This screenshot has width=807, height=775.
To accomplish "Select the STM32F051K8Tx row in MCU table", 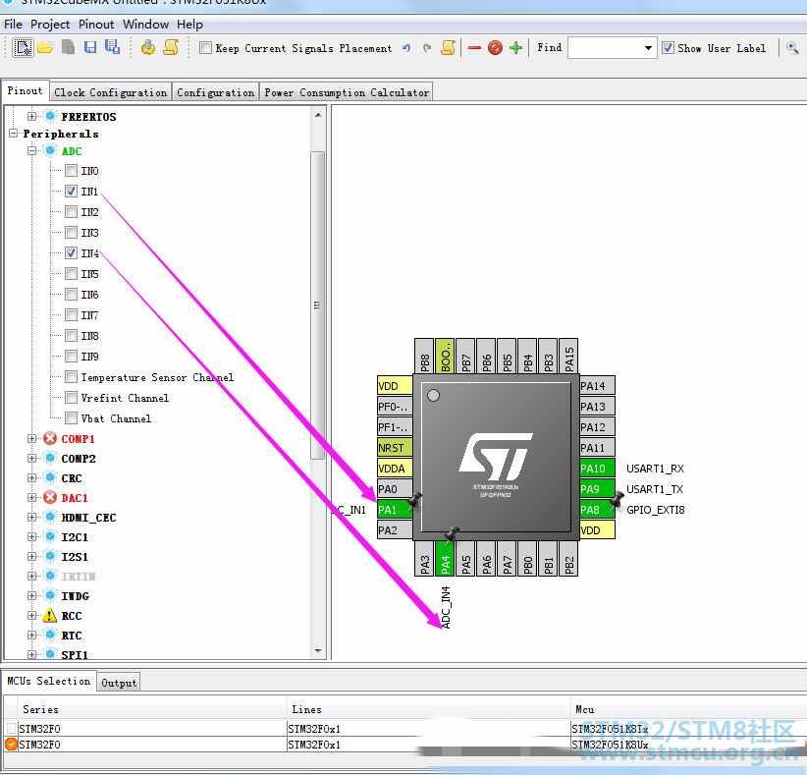I will coord(403,729).
